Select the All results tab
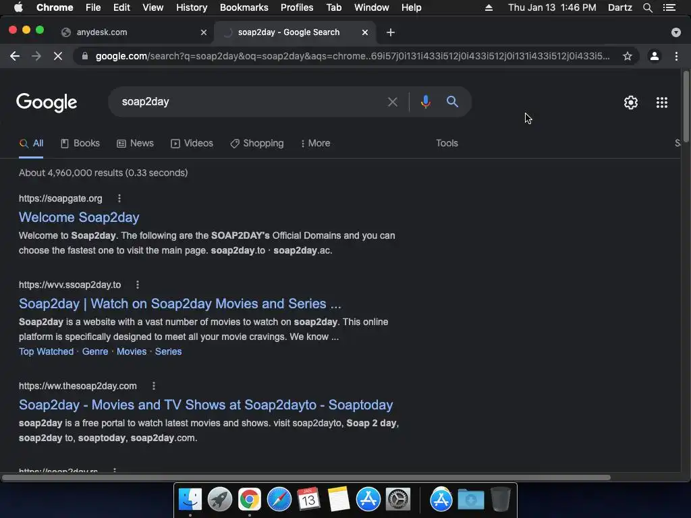 pos(31,143)
